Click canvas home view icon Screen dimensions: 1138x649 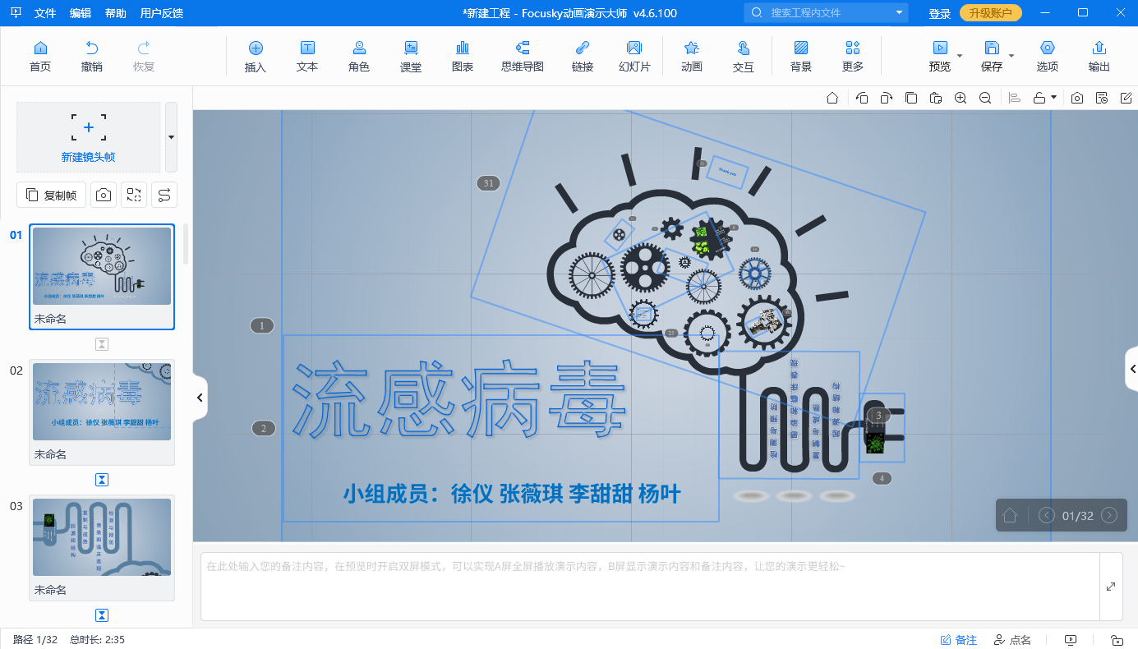(832, 98)
